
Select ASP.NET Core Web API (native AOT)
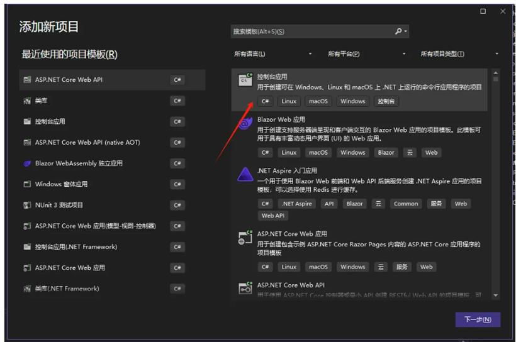(112, 142)
